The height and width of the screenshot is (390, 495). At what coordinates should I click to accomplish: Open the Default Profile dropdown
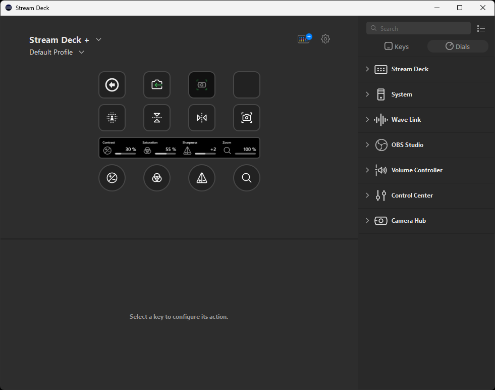tap(81, 52)
